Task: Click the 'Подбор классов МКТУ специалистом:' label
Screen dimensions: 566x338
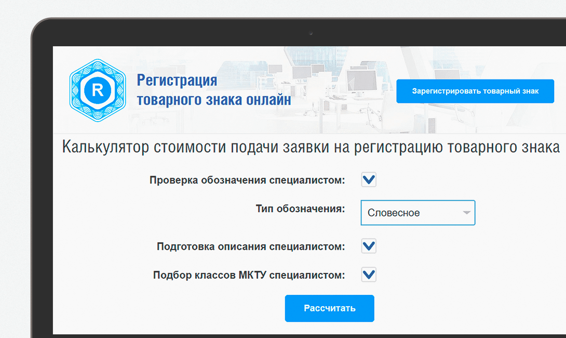Action: 249,275
